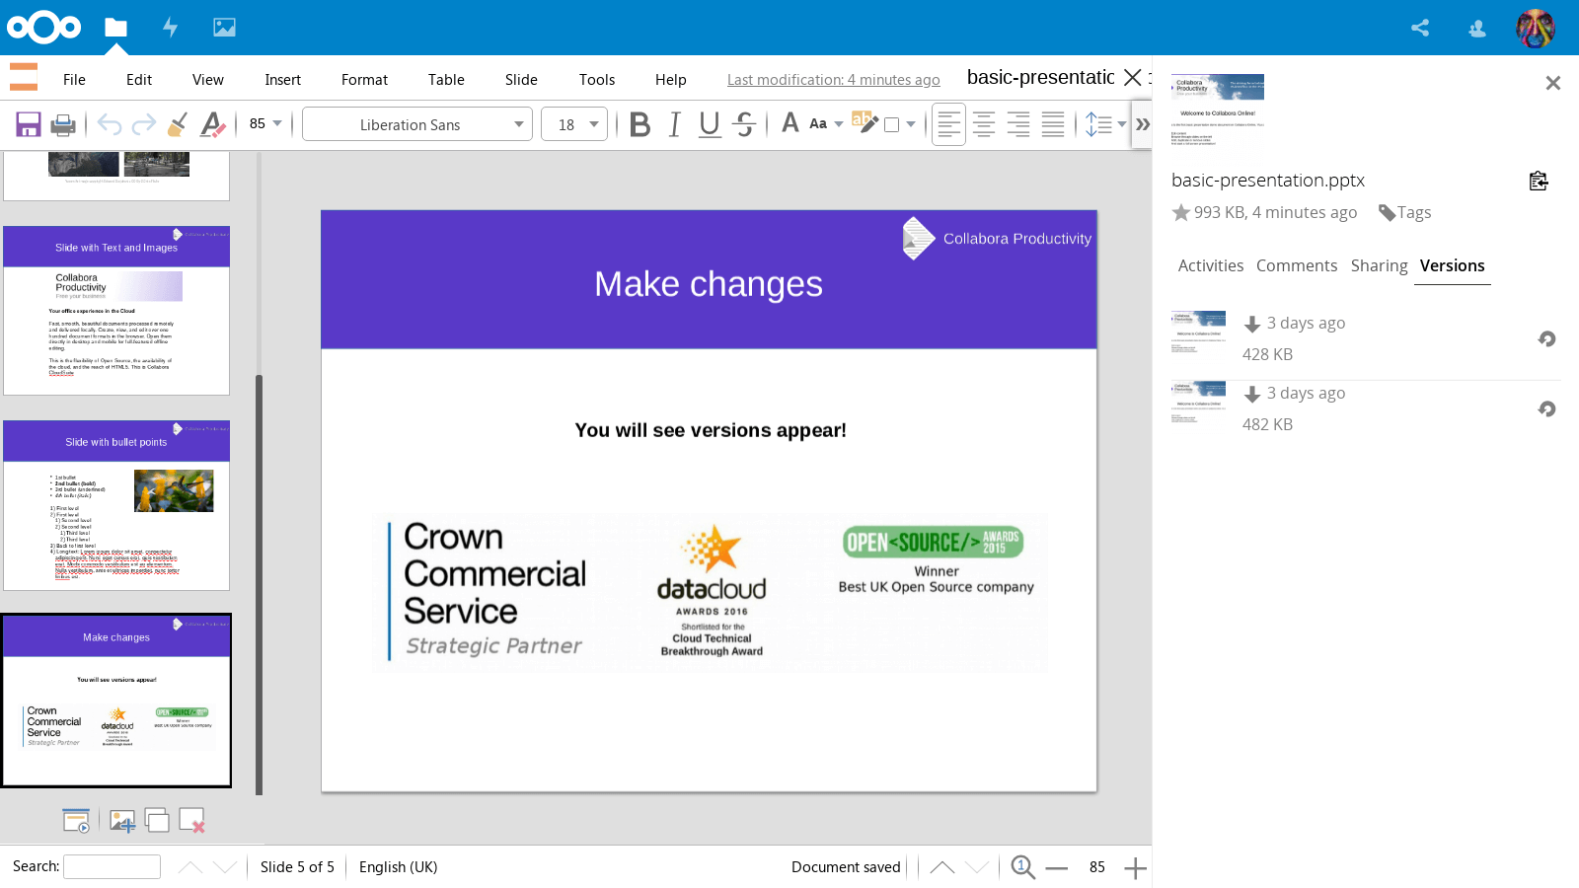Align text right
Image resolution: width=1579 pixels, height=888 pixels.
(x=1018, y=124)
